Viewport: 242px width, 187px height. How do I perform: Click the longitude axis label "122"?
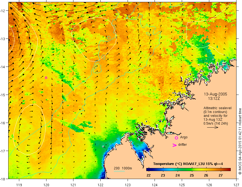pyautogui.click(x=100, y=185)
